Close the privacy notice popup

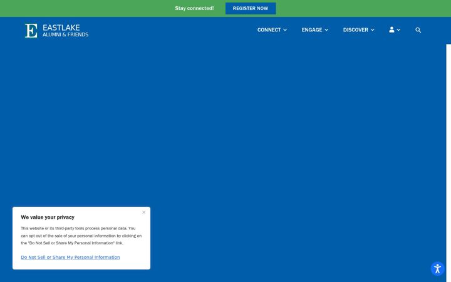[144, 212]
